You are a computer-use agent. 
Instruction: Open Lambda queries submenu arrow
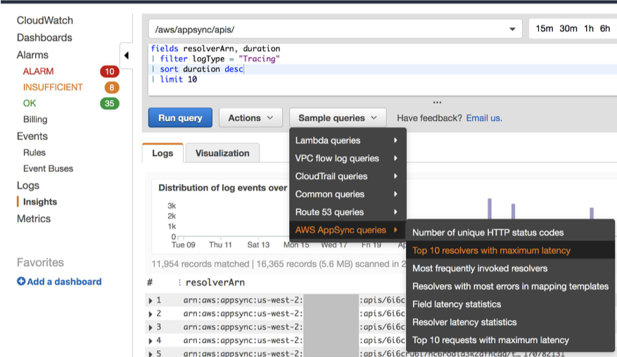click(395, 141)
